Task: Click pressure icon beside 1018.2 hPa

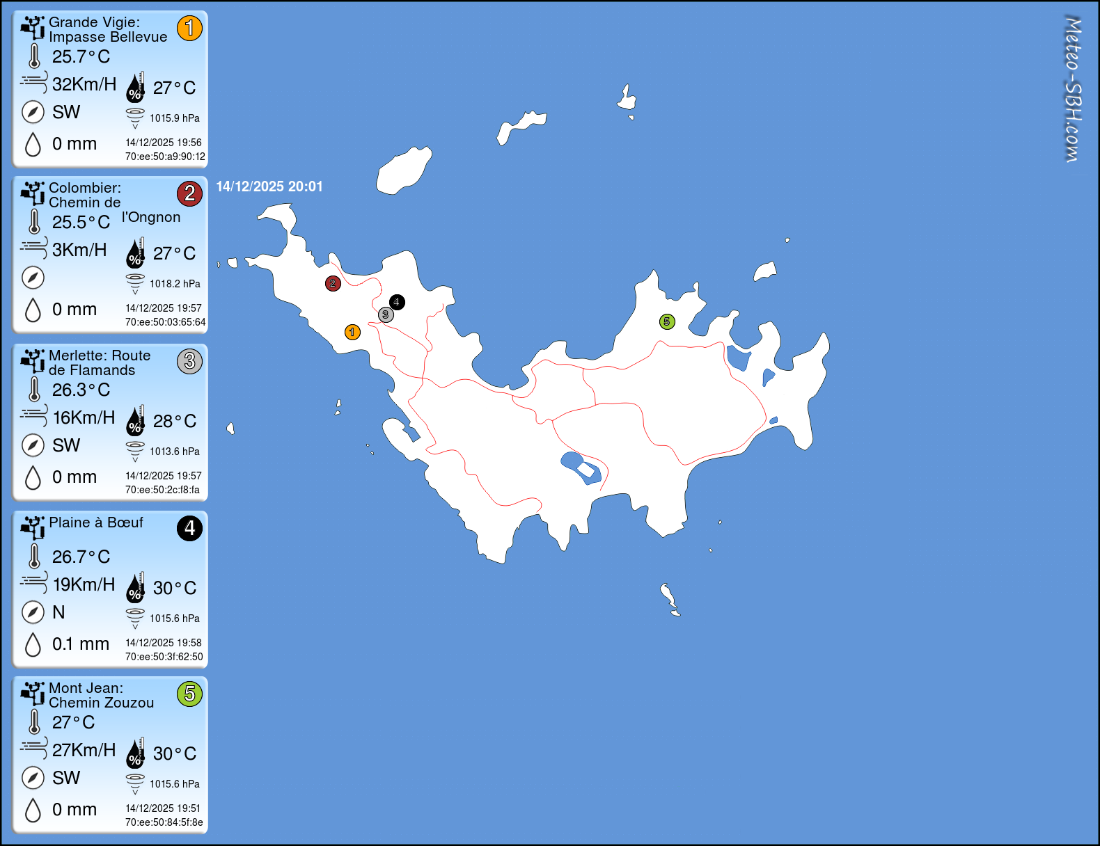Action: 135,284
